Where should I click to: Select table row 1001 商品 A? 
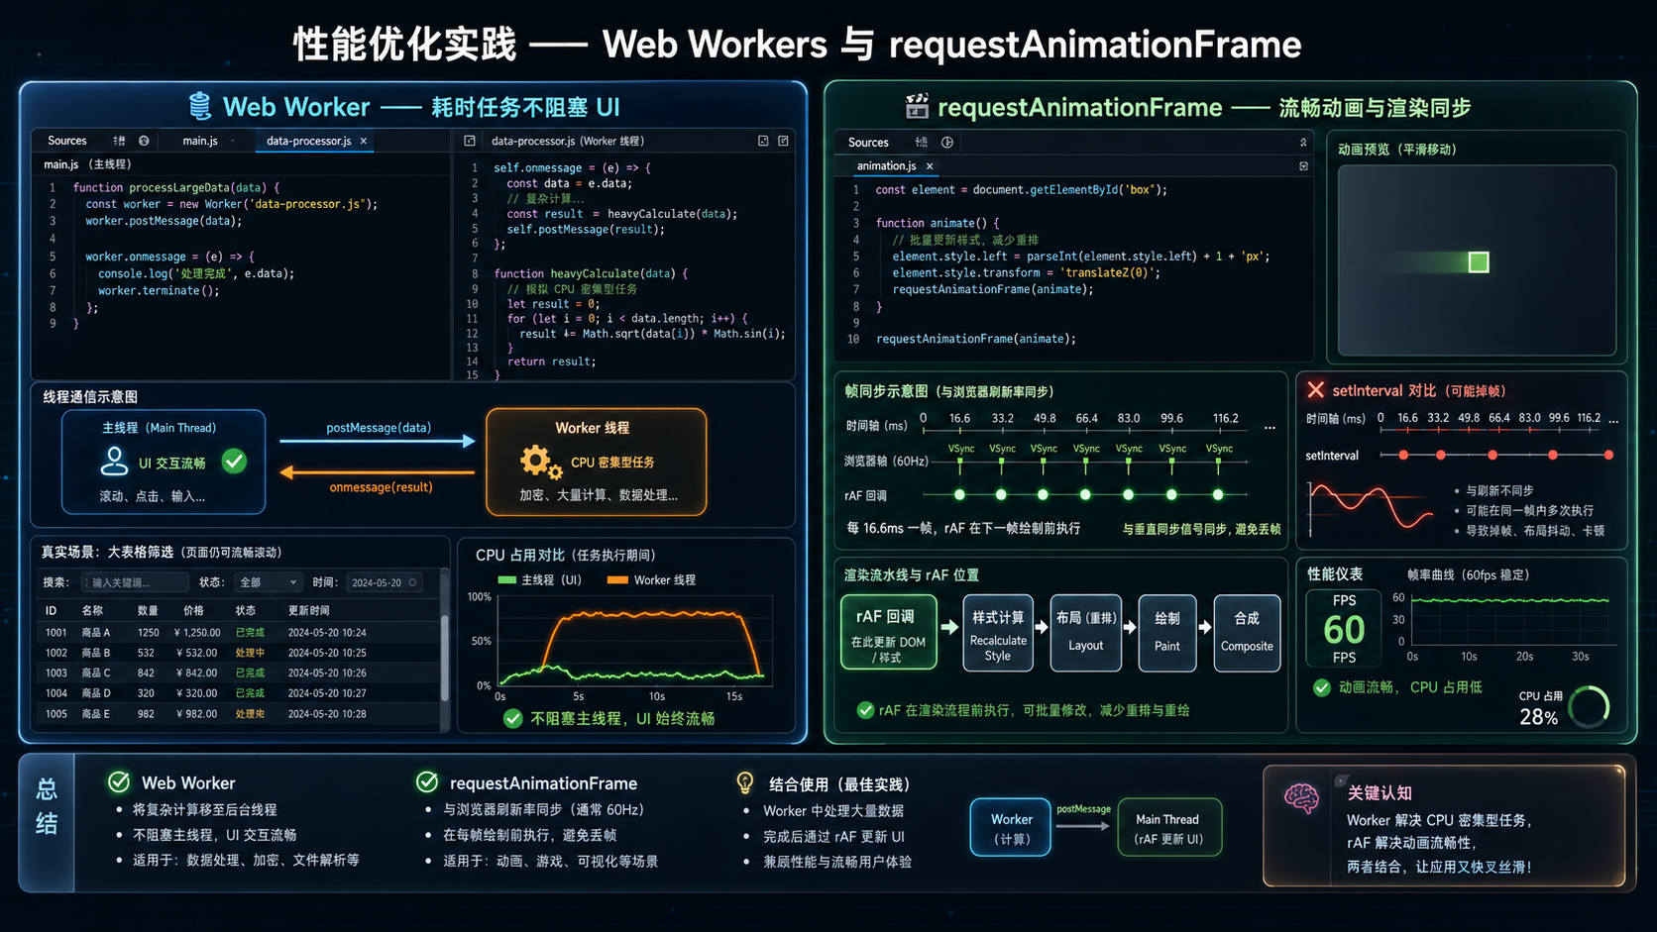pos(238,632)
